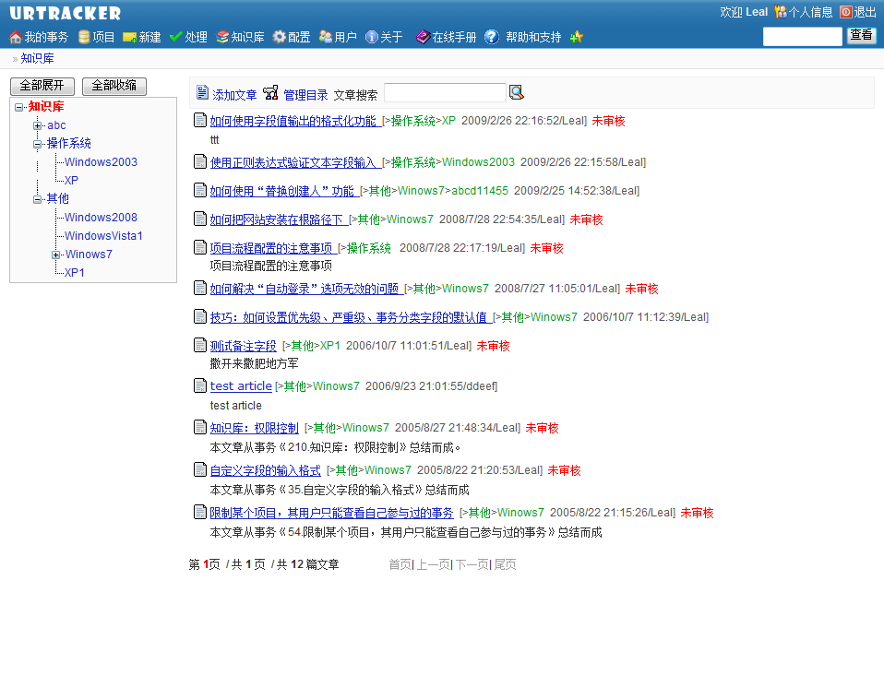Select XP1 in the tree

75,273
